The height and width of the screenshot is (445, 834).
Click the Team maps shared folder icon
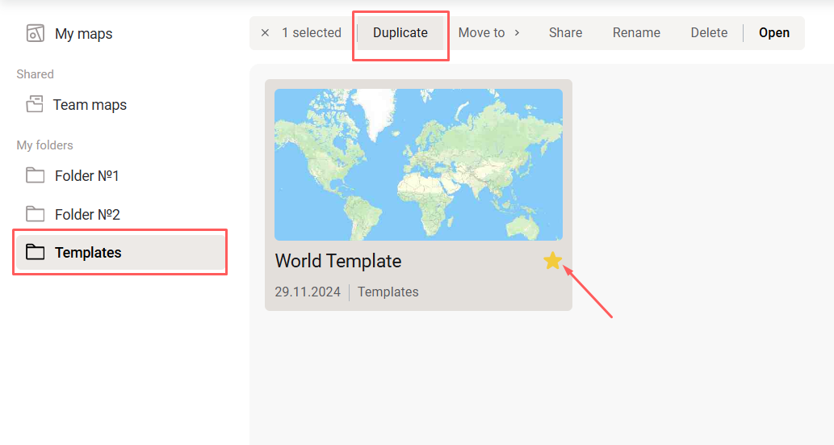35,104
